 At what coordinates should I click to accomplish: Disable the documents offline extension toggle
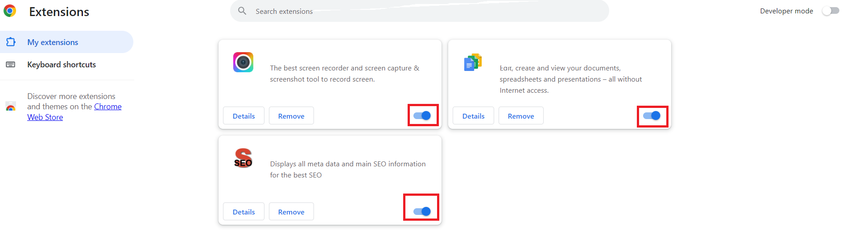652,115
